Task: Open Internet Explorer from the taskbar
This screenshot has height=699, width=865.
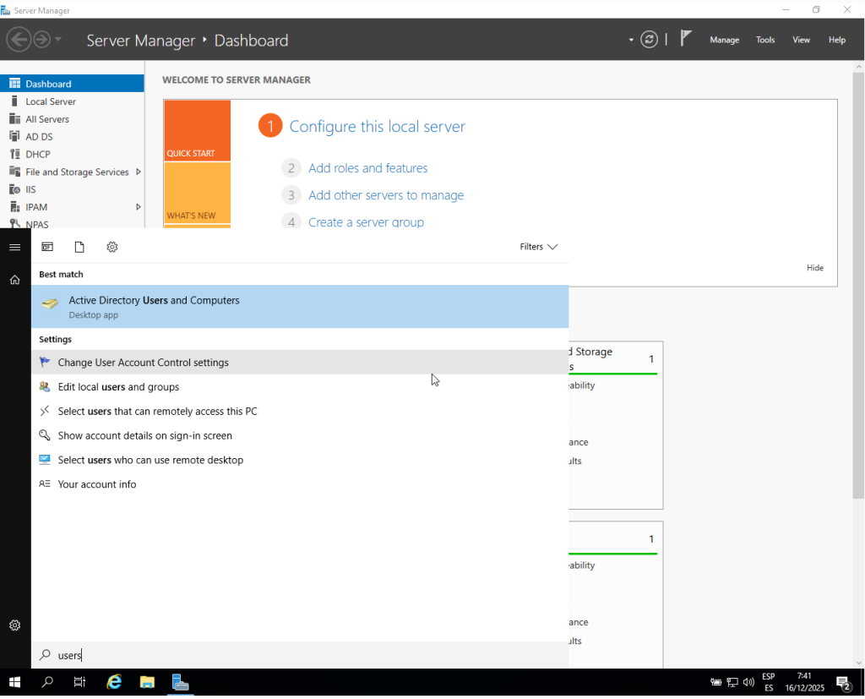Action: (x=114, y=682)
